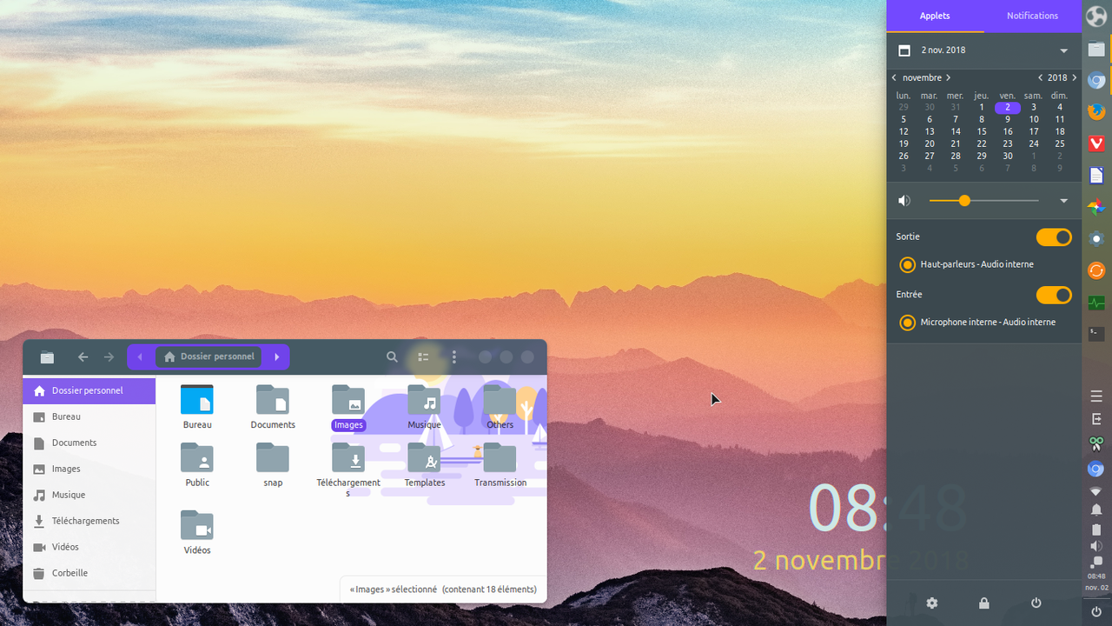Open the hamburger menu icon in panel
The height and width of the screenshot is (626, 1112).
[1096, 396]
